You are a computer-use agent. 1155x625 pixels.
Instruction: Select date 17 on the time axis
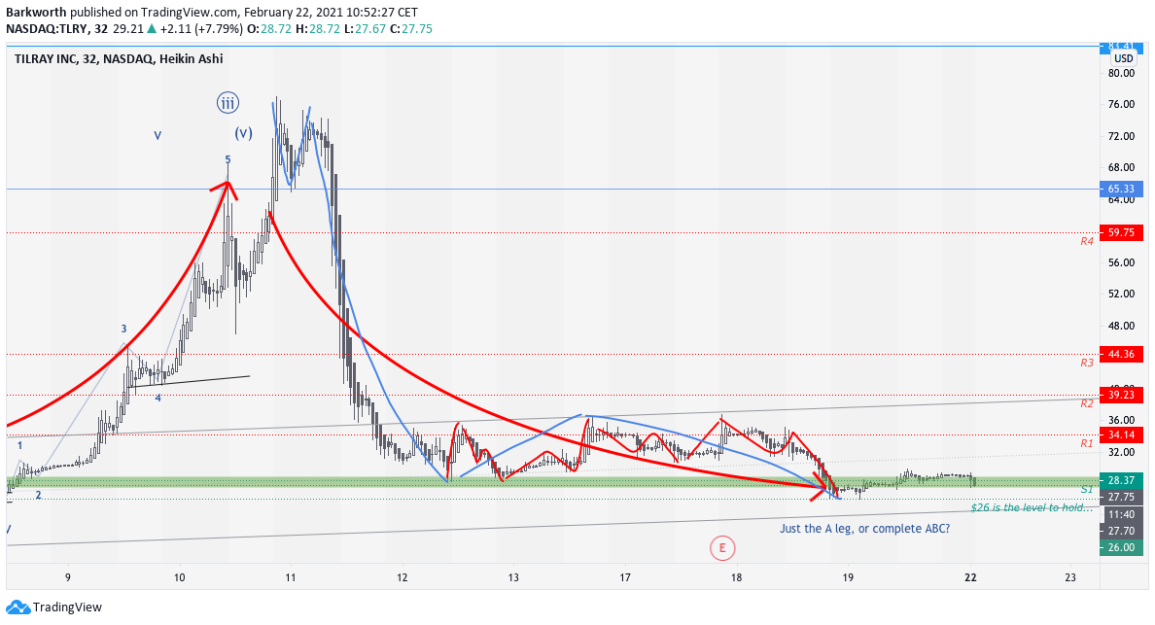[624, 578]
